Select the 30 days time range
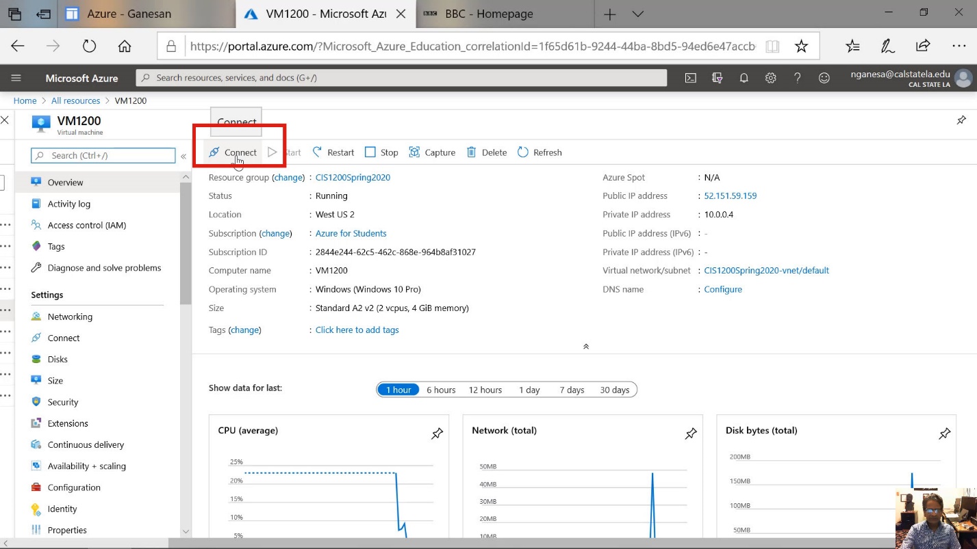 [x=614, y=390]
